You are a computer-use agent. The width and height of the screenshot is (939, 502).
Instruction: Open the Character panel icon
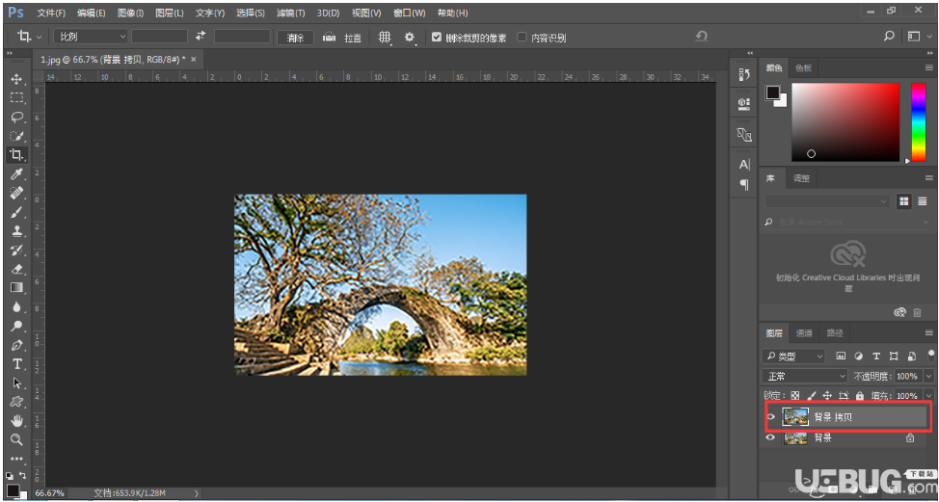(x=744, y=165)
